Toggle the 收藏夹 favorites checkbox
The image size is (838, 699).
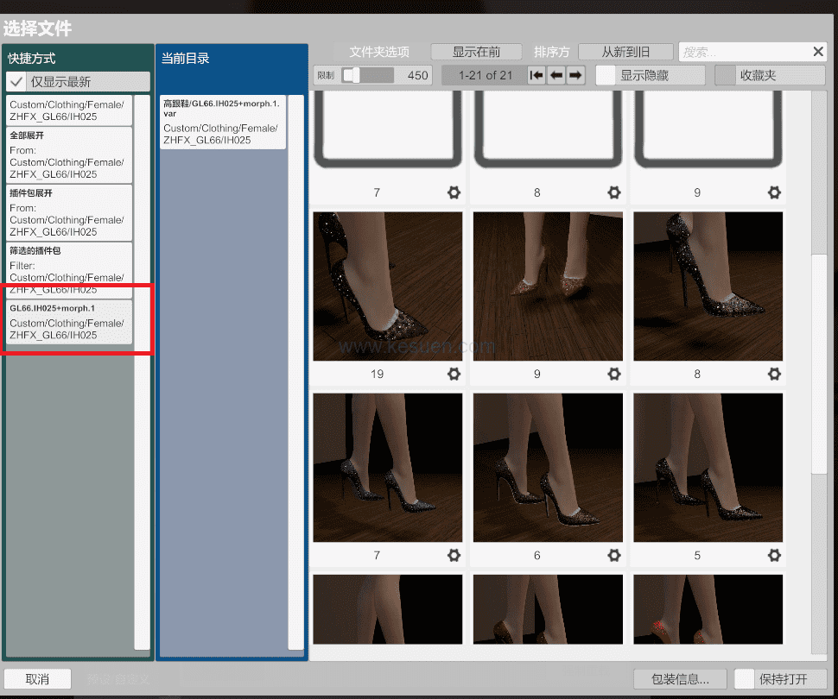(725, 75)
